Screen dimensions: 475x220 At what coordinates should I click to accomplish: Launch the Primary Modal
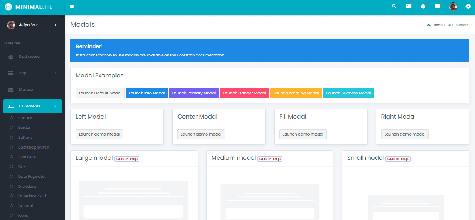coord(194,93)
